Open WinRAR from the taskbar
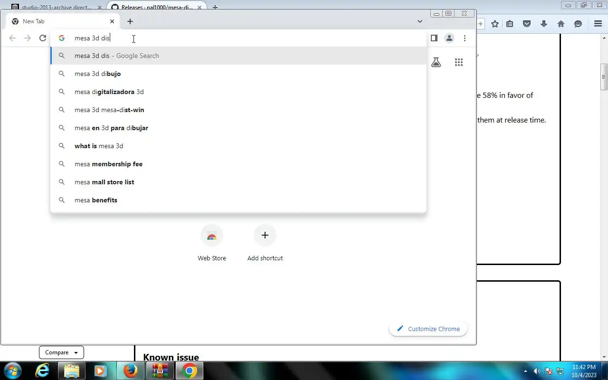Viewport: 608px width, 380px height. click(x=160, y=370)
